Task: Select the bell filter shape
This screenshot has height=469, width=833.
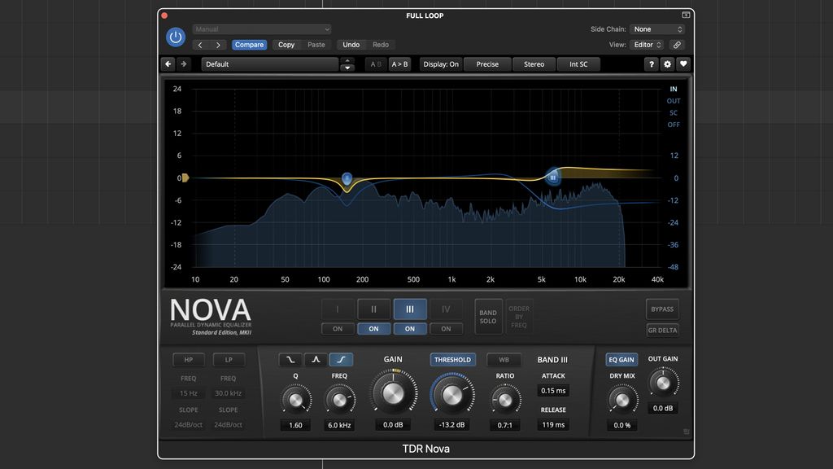Action: 316,359
